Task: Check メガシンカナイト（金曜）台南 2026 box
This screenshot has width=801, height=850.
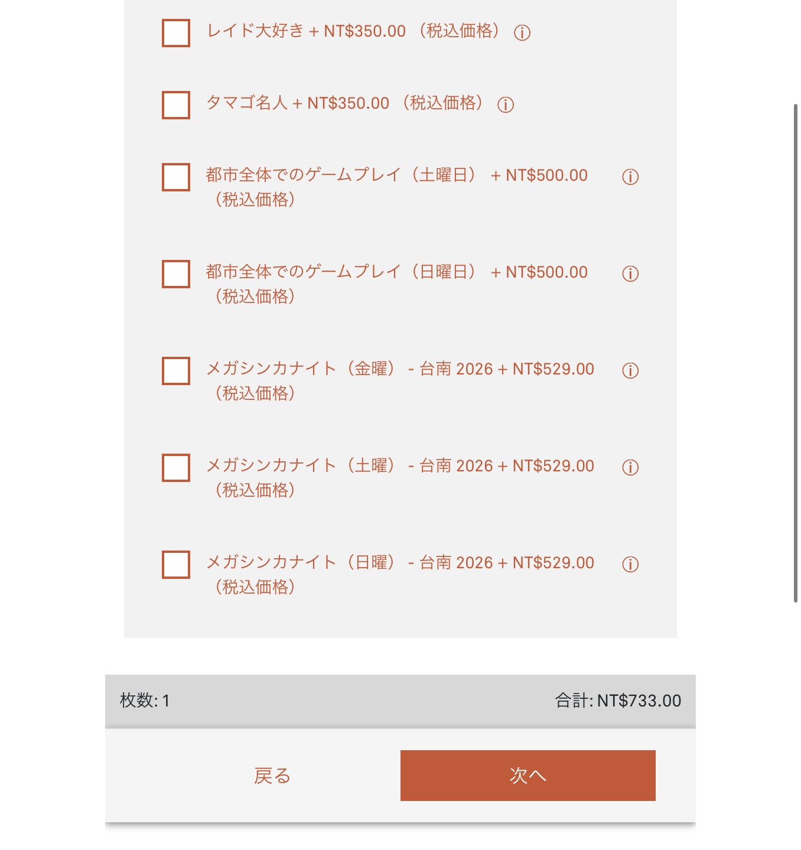Action: [x=176, y=371]
